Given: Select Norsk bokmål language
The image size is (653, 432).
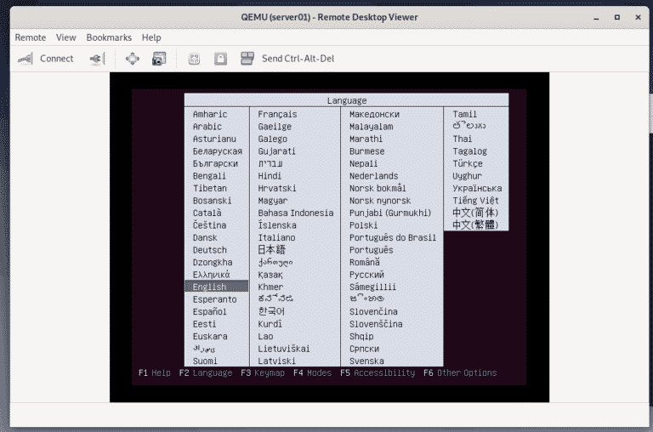Looking at the screenshot, I should point(378,188).
